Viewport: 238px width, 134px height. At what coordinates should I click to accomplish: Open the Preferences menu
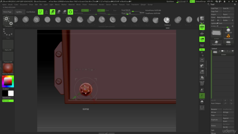click(93, 4)
